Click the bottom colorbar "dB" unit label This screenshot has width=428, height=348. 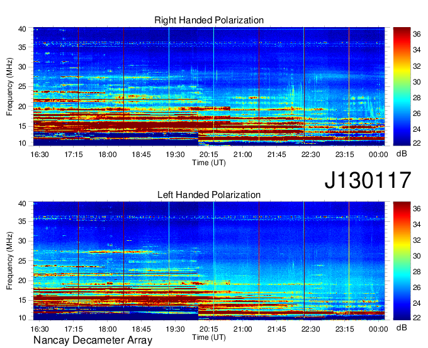402,327
